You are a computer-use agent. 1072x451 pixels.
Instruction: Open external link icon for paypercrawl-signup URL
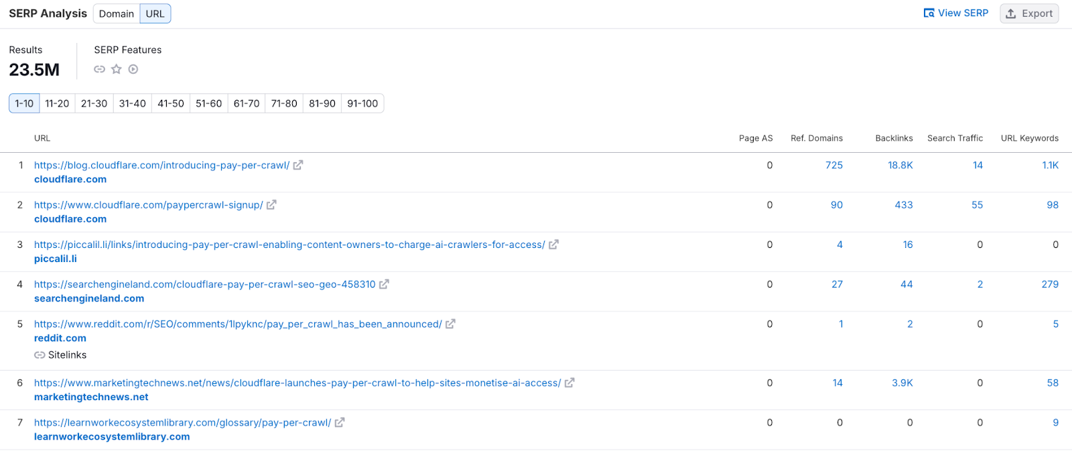coord(271,205)
